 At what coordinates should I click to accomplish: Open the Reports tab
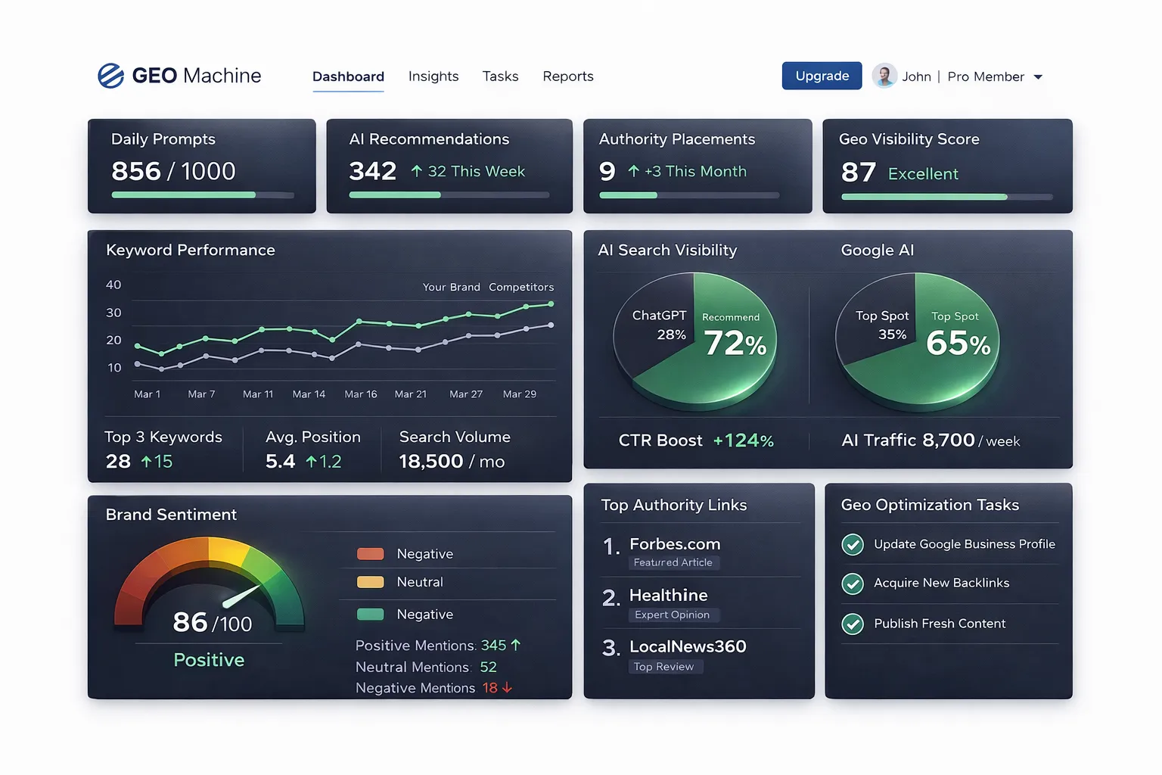tap(568, 76)
